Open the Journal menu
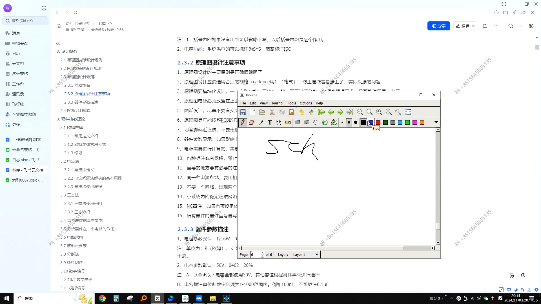This screenshot has height=304, width=541. tap(277, 103)
